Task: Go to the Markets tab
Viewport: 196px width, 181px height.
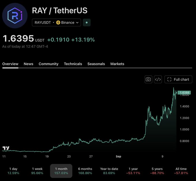Action: [x=117, y=64]
